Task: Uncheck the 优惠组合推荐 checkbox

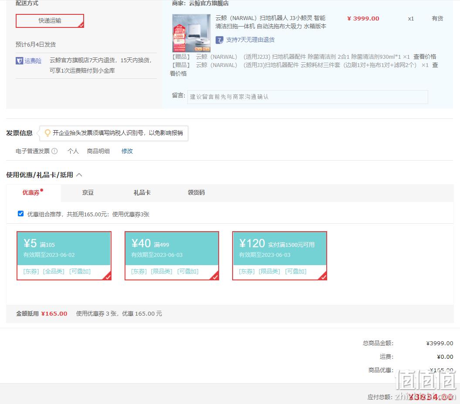Action: pyautogui.click(x=20, y=213)
